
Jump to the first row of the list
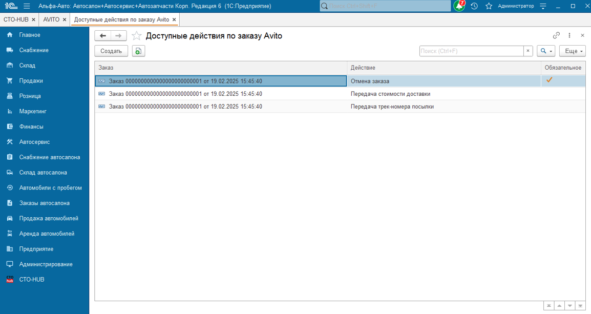click(x=549, y=306)
